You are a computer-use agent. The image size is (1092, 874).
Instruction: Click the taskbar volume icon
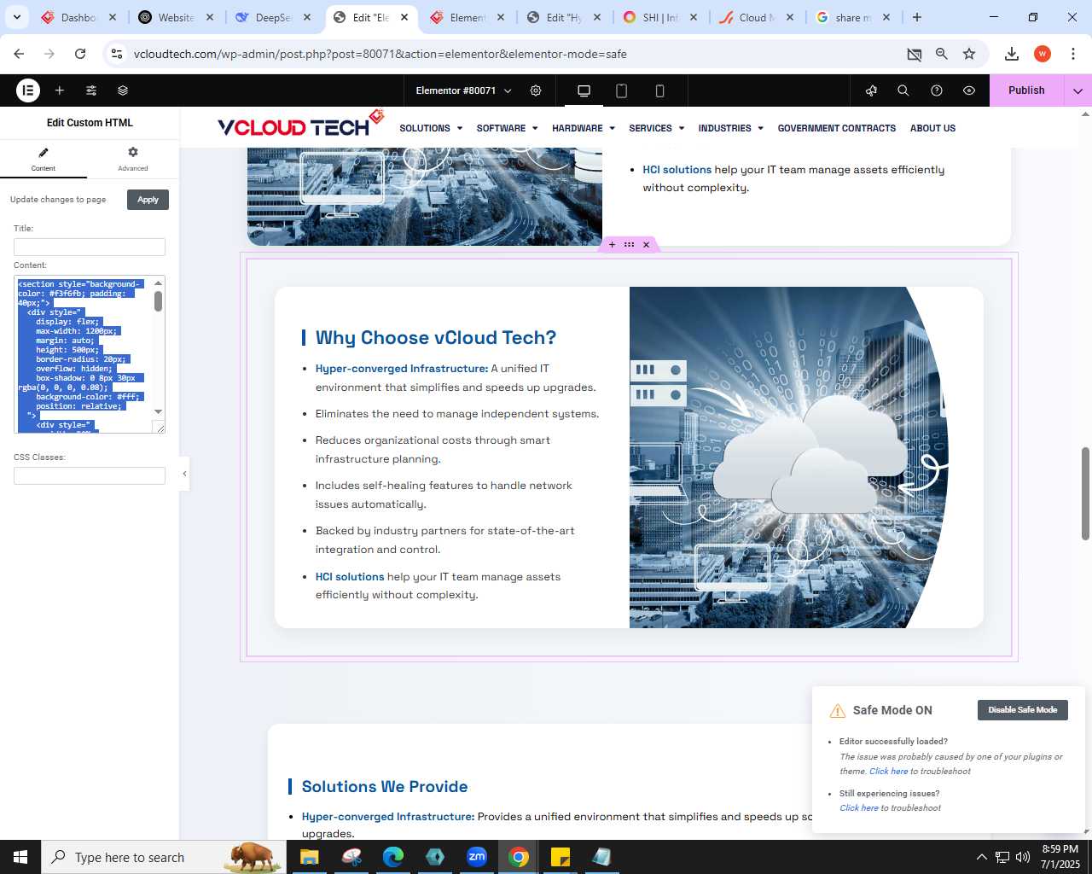1023,857
